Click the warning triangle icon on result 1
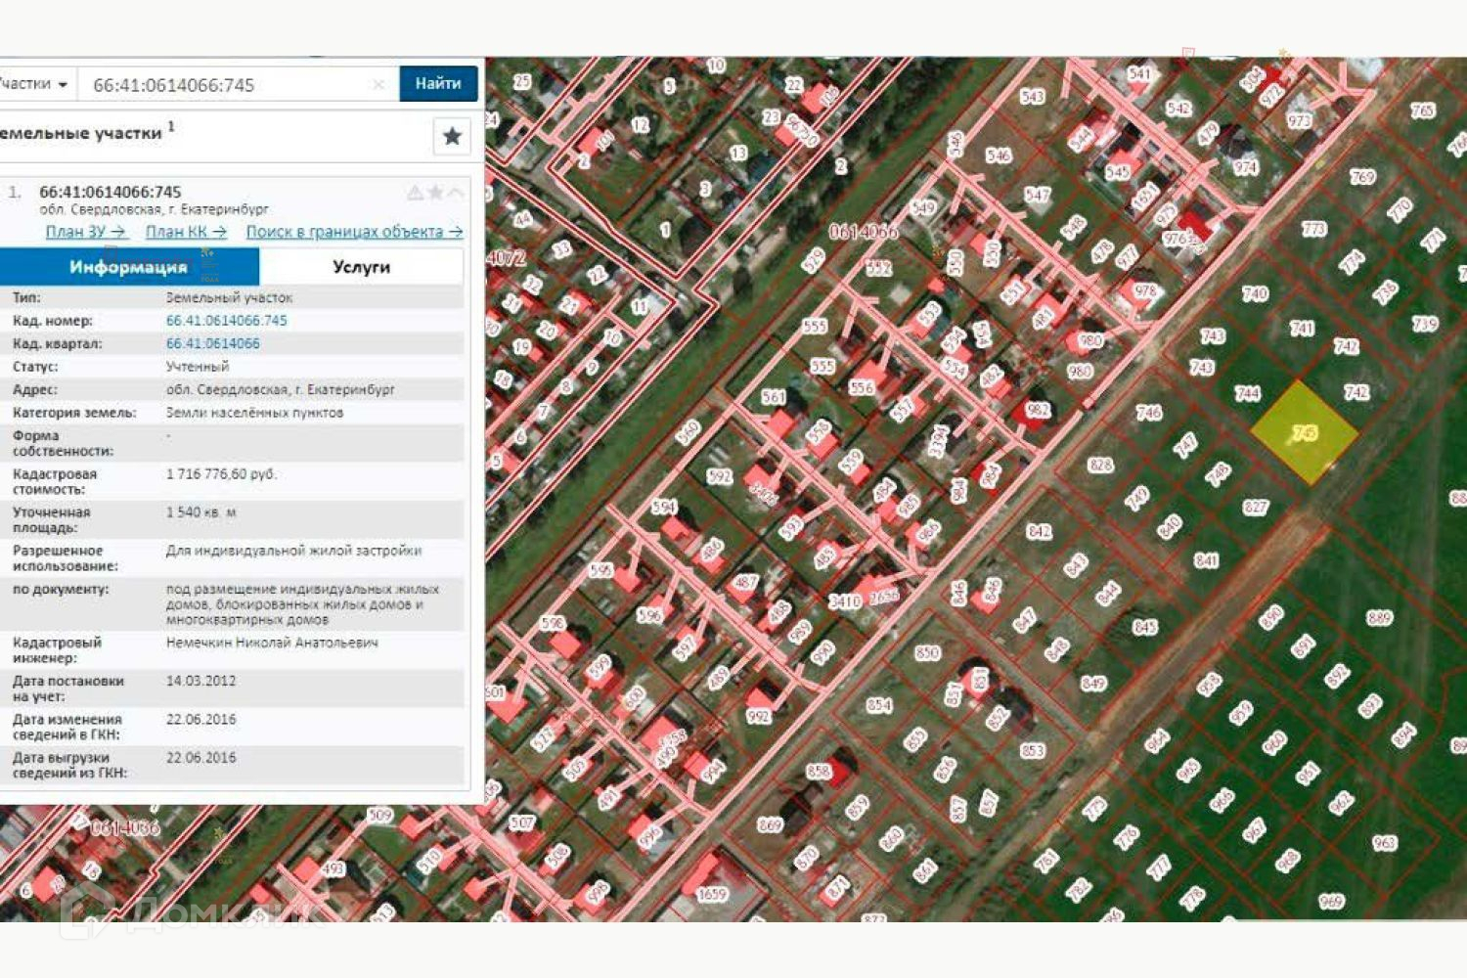The width and height of the screenshot is (1467, 978). coord(416,193)
